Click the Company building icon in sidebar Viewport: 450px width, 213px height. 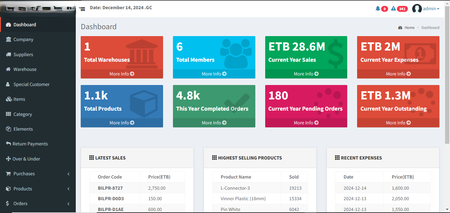(9, 39)
